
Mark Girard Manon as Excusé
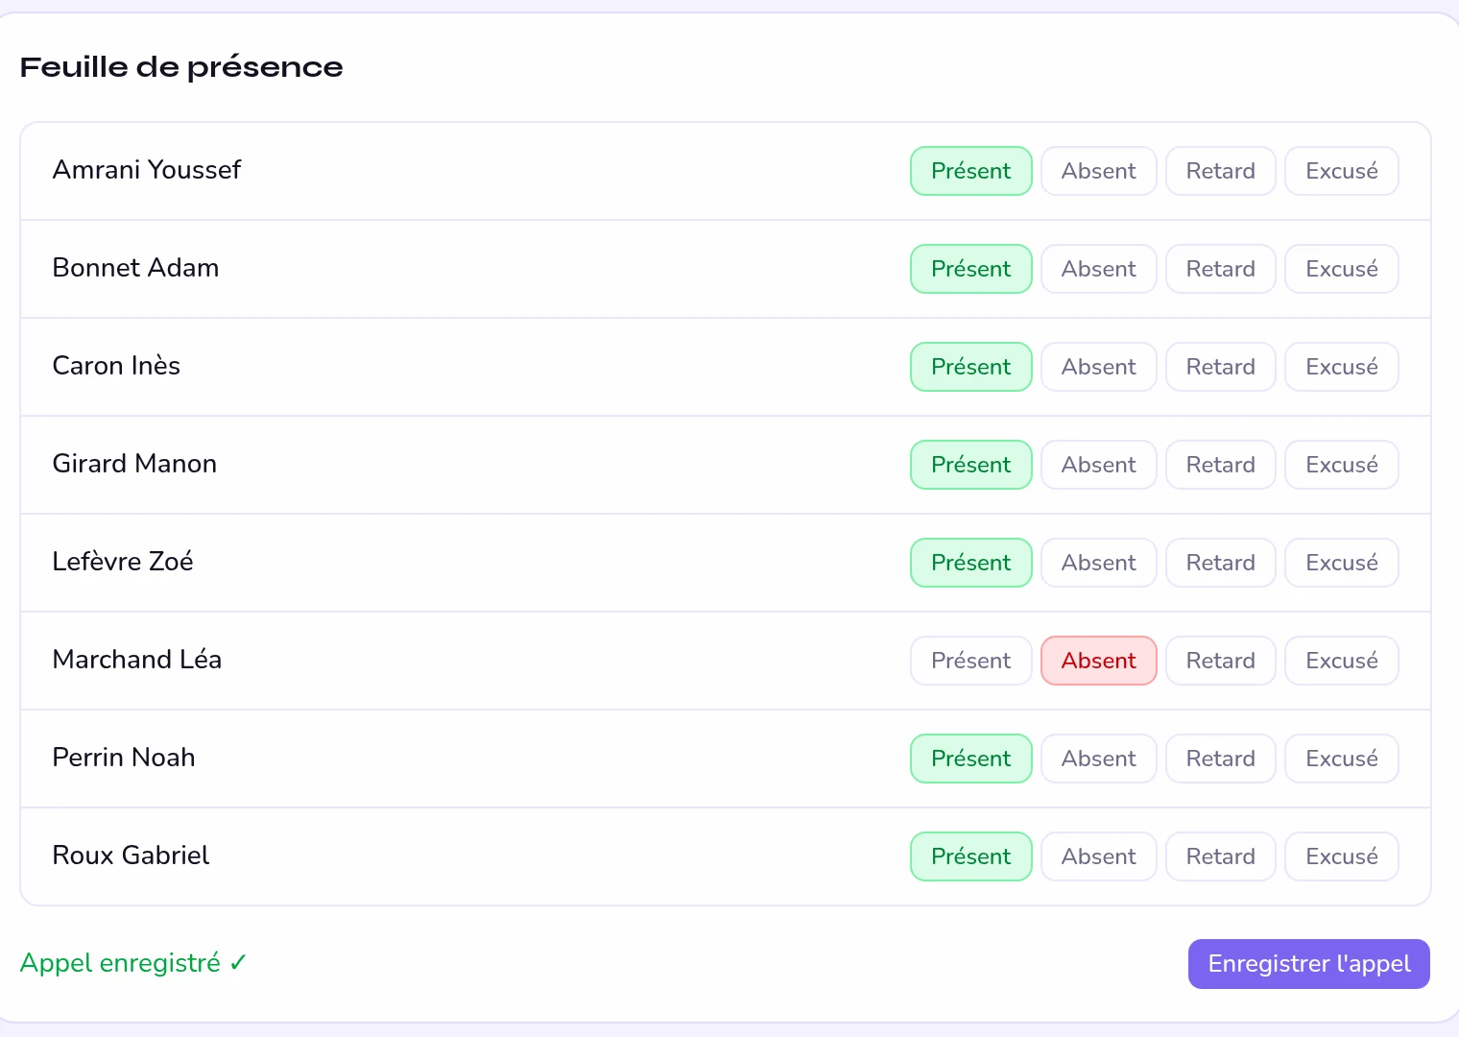(1341, 465)
